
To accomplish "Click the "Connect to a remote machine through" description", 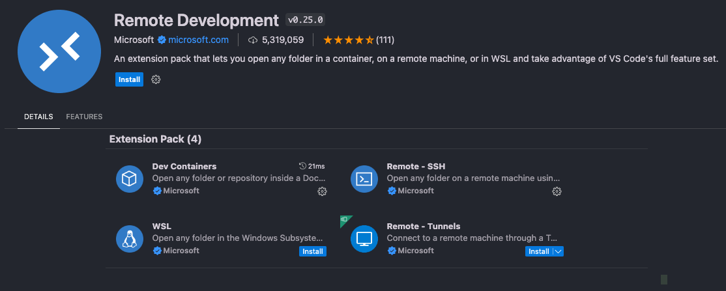I will point(472,238).
